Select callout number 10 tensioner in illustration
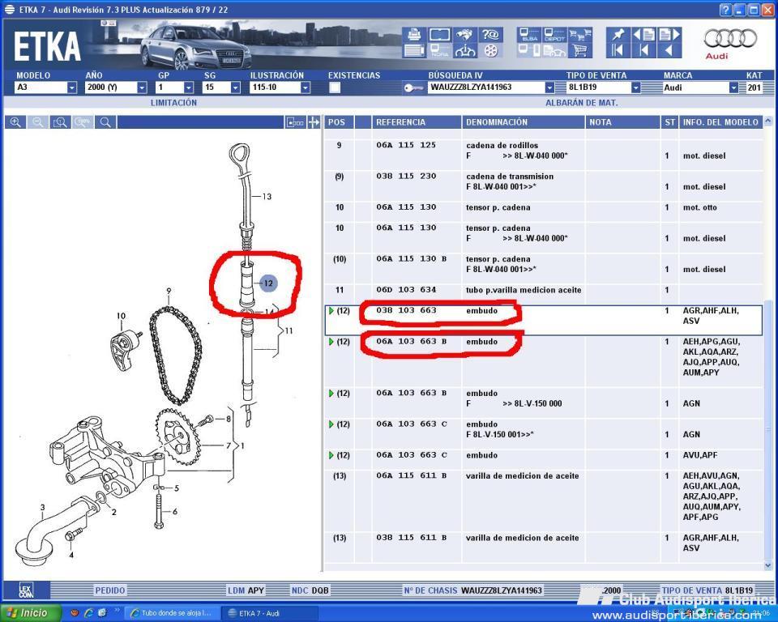Screen dimensions: 778x622 (x=121, y=316)
